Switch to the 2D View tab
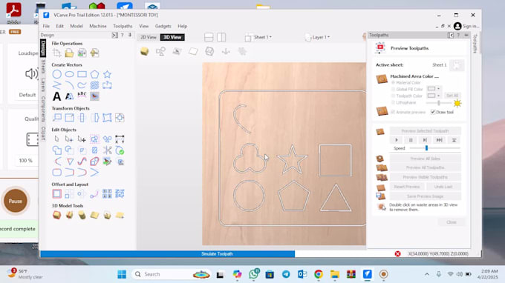The width and height of the screenshot is (505, 283). coord(148,37)
